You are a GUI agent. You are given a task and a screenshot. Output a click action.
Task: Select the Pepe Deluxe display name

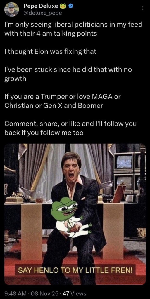[41, 6]
